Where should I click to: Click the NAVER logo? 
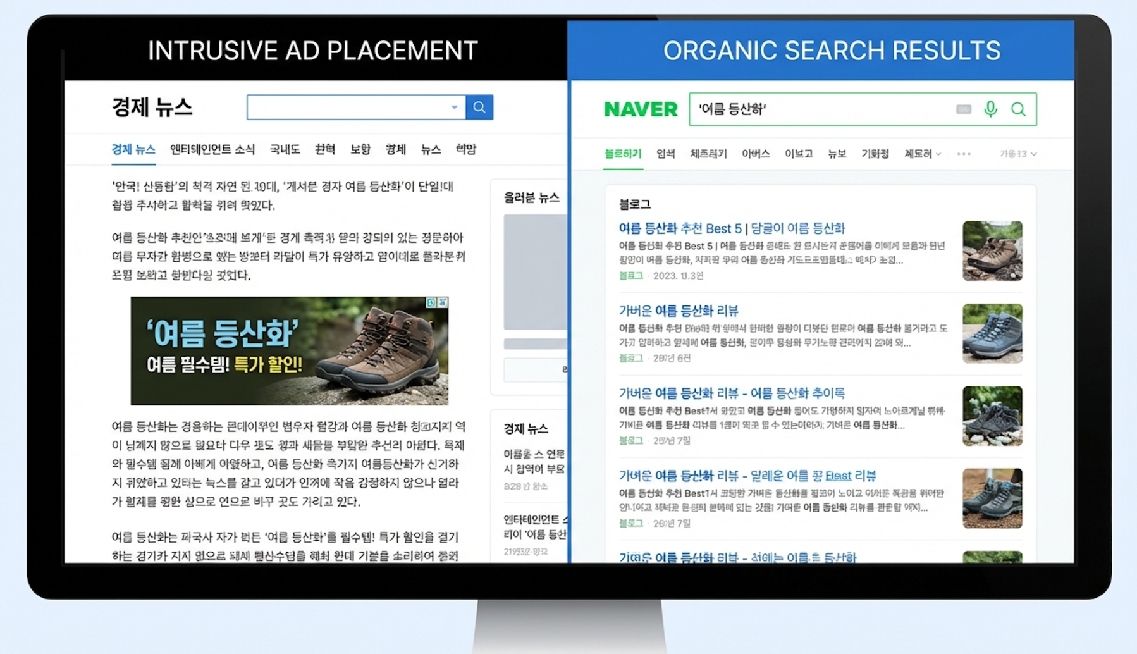tap(641, 109)
